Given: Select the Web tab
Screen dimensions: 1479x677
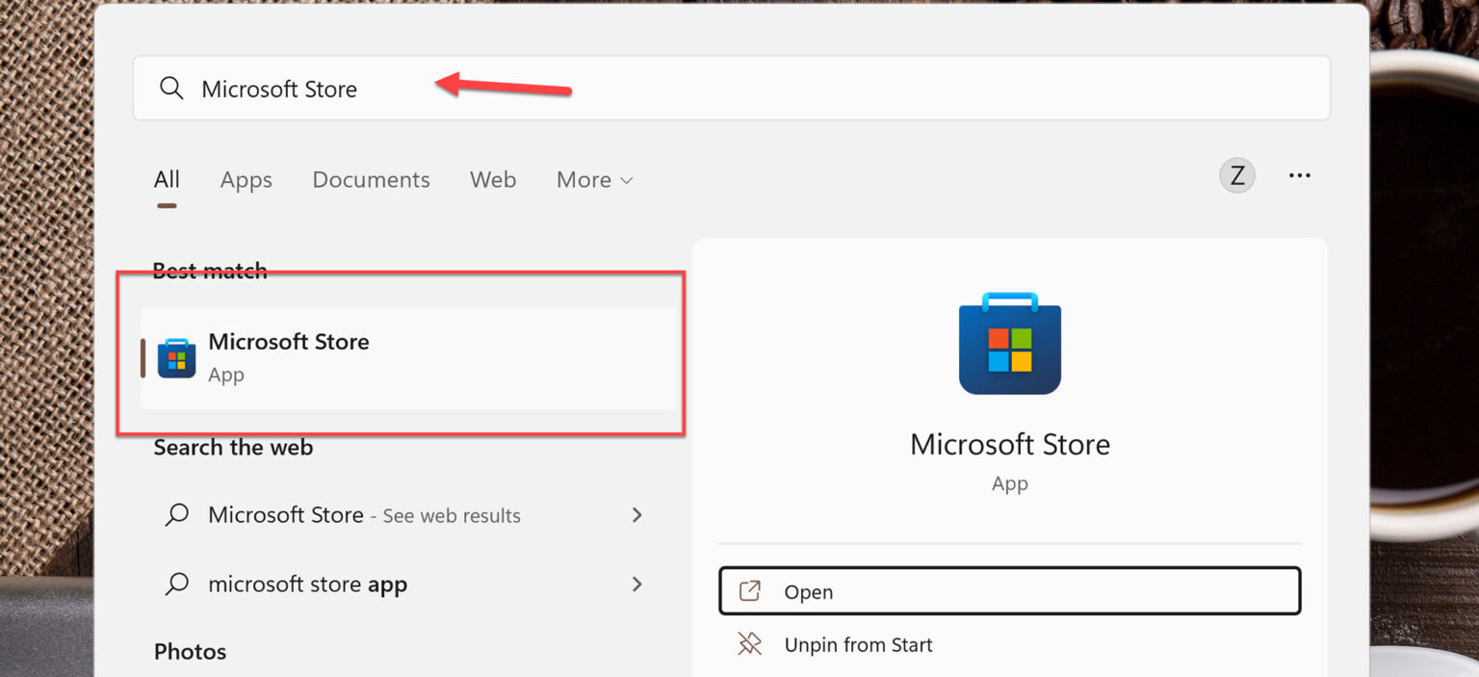Looking at the screenshot, I should point(493,180).
